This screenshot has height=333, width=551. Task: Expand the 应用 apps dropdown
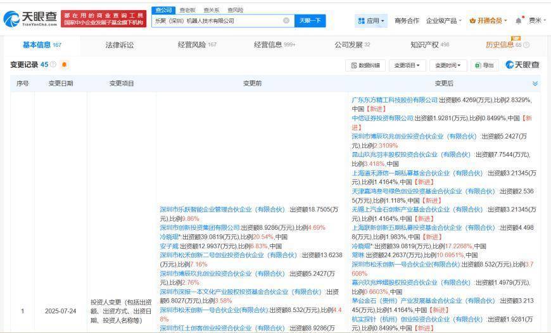coord(372,21)
